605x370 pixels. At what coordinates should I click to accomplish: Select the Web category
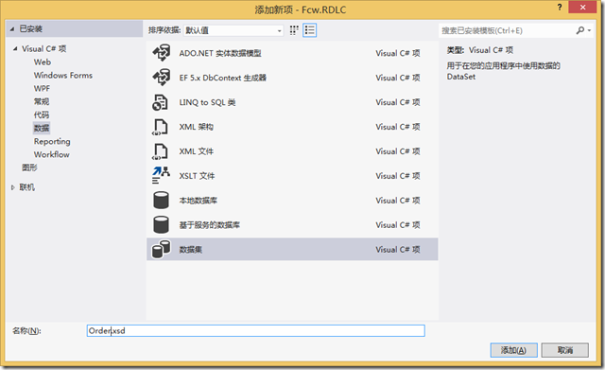pyautogui.click(x=42, y=62)
